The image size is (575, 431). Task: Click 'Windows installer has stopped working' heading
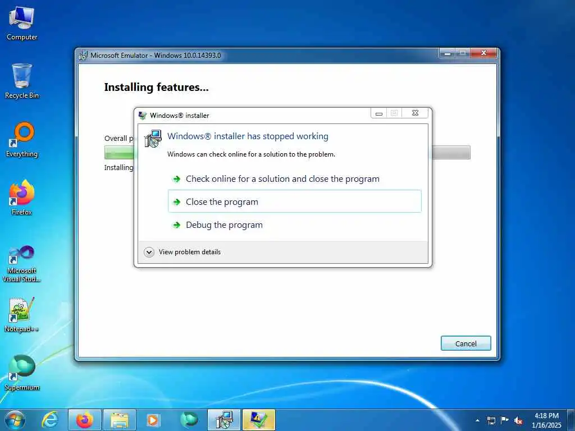coord(248,136)
